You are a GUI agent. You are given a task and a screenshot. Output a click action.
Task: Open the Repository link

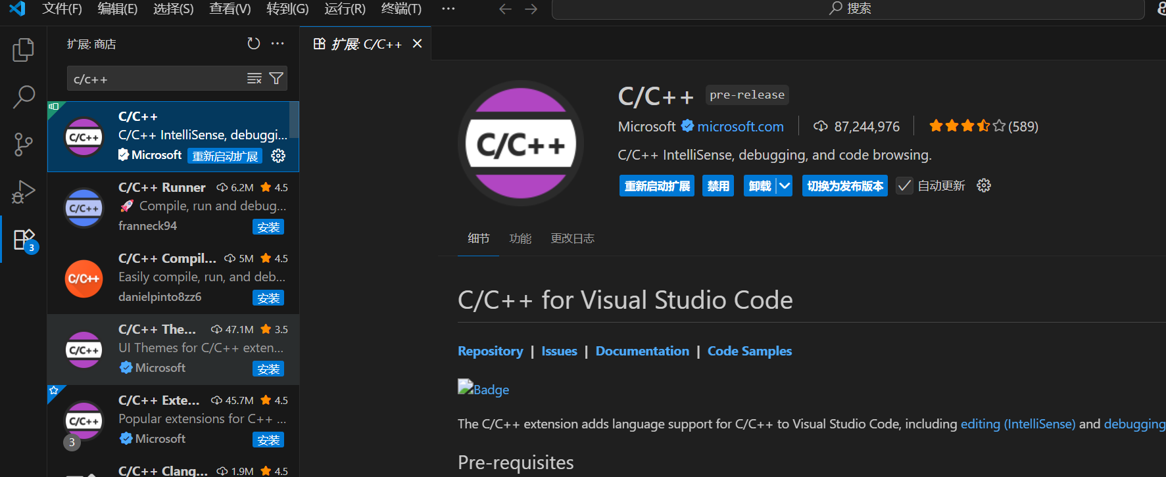[491, 351]
